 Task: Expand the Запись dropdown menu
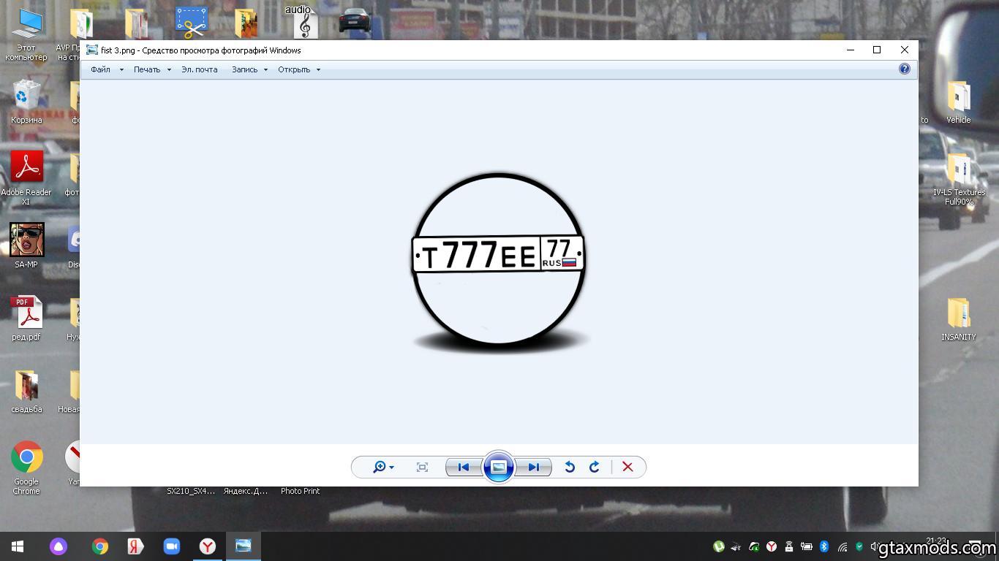[x=249, y=70]
